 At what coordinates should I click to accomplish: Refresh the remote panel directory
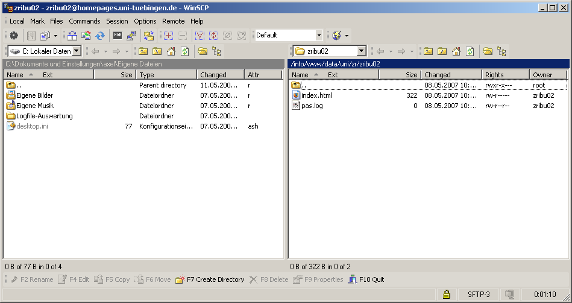point(470,51)
